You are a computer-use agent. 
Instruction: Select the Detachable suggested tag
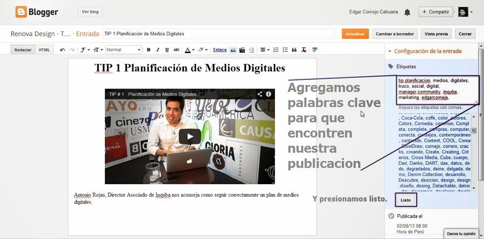click(x=444, y=186)
